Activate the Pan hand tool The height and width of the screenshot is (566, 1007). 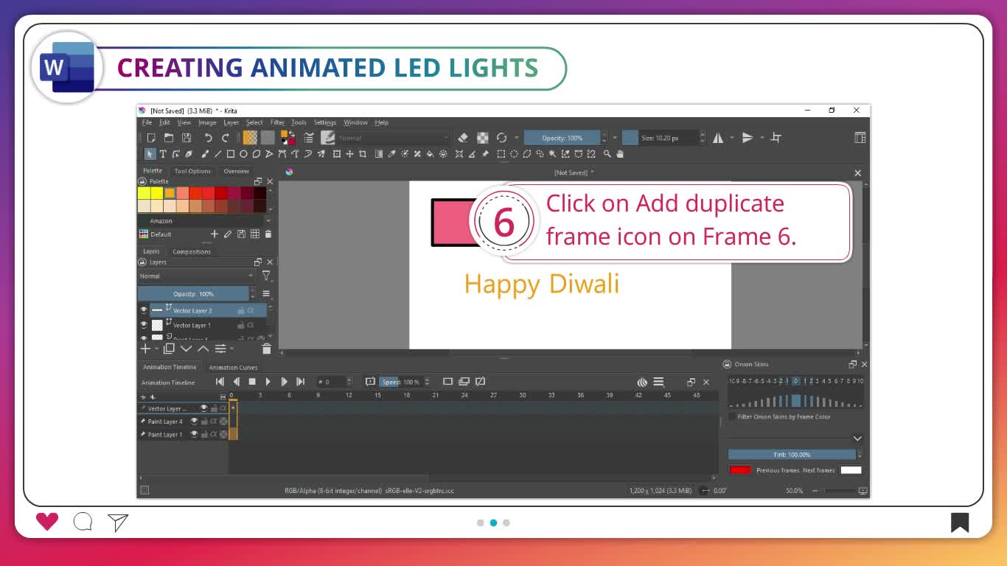(620, 154)
